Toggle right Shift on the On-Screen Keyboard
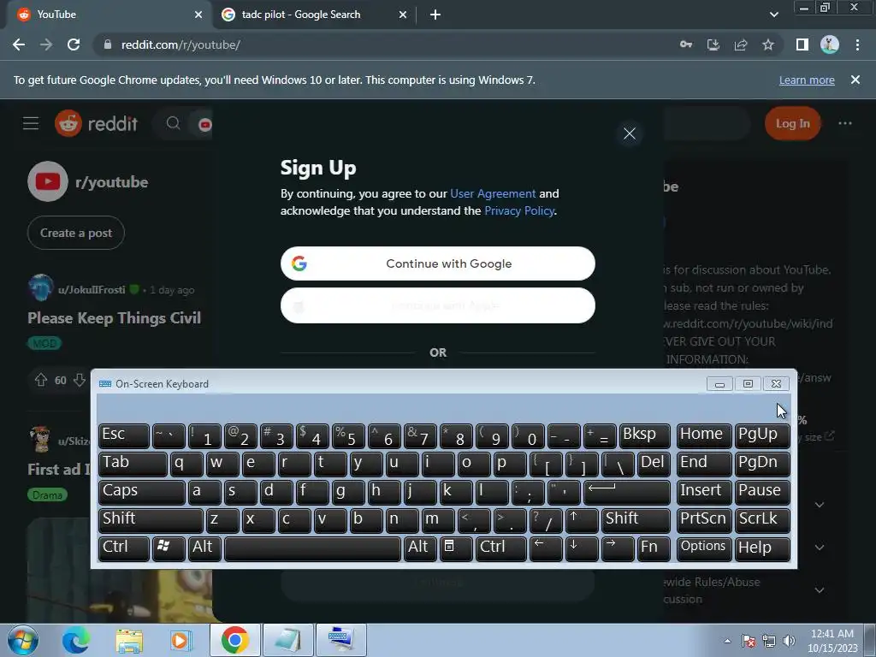Image resolution: width=876 pixels, height=657 pixels. [x=636, y=519]
